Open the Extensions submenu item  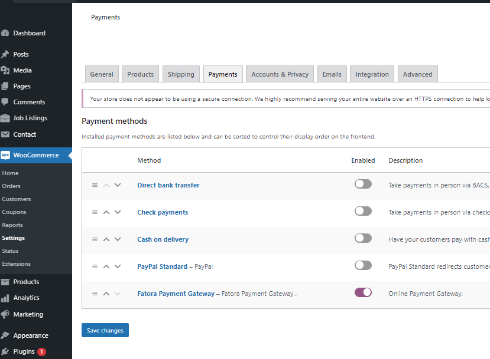(16, 264)
